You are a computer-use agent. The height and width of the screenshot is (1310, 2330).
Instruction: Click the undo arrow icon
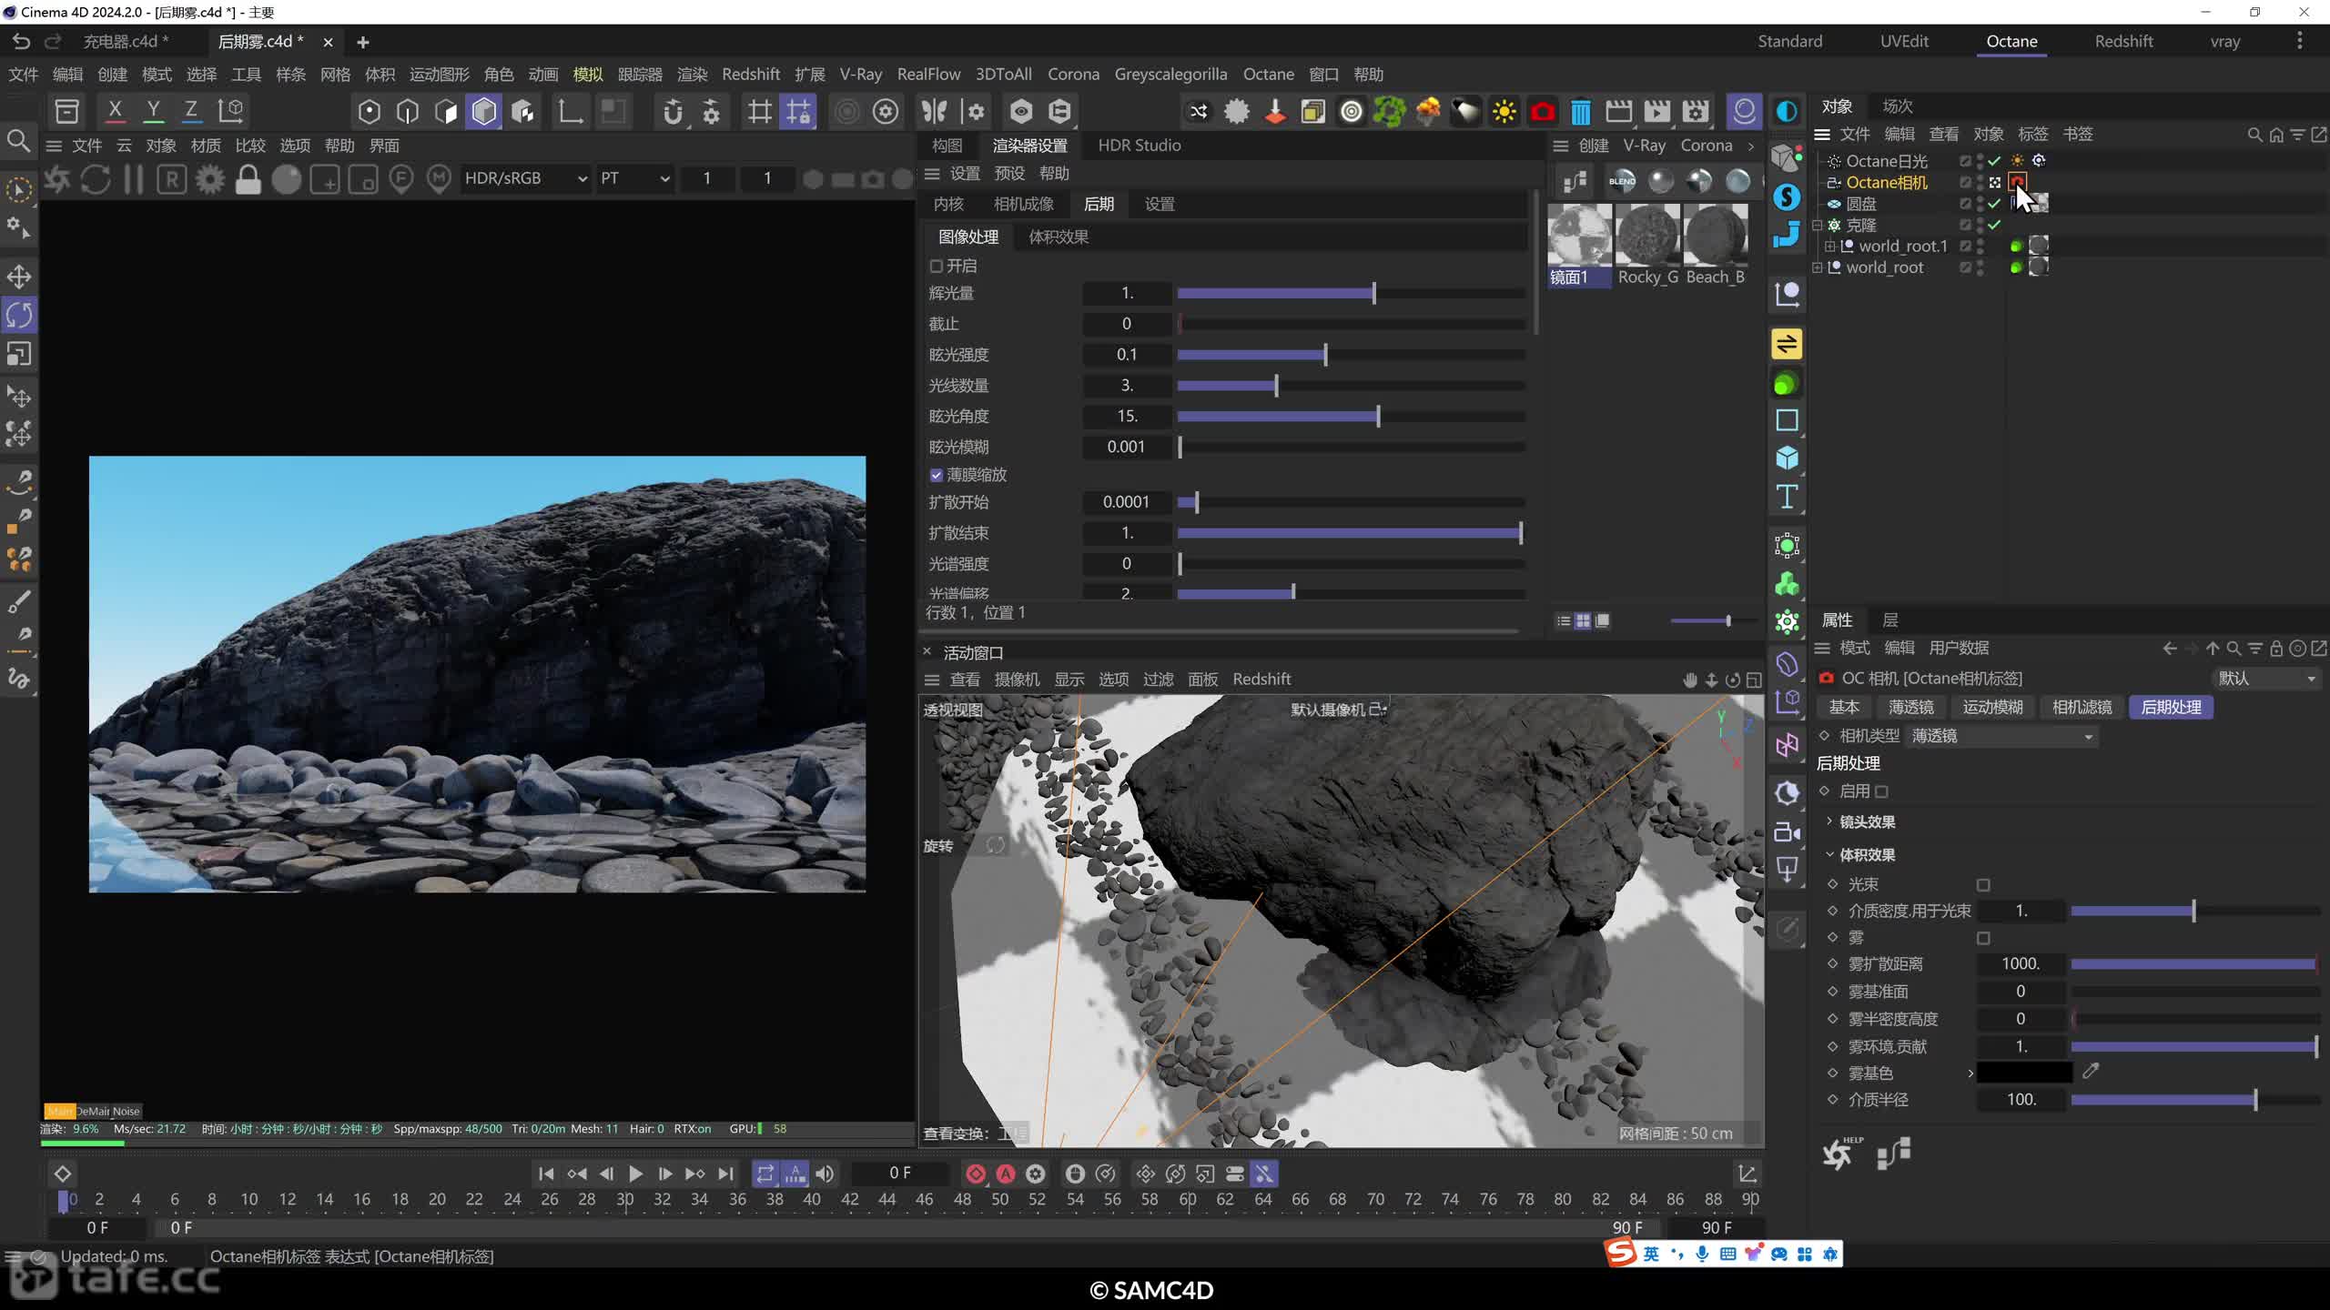coord(21,42)
